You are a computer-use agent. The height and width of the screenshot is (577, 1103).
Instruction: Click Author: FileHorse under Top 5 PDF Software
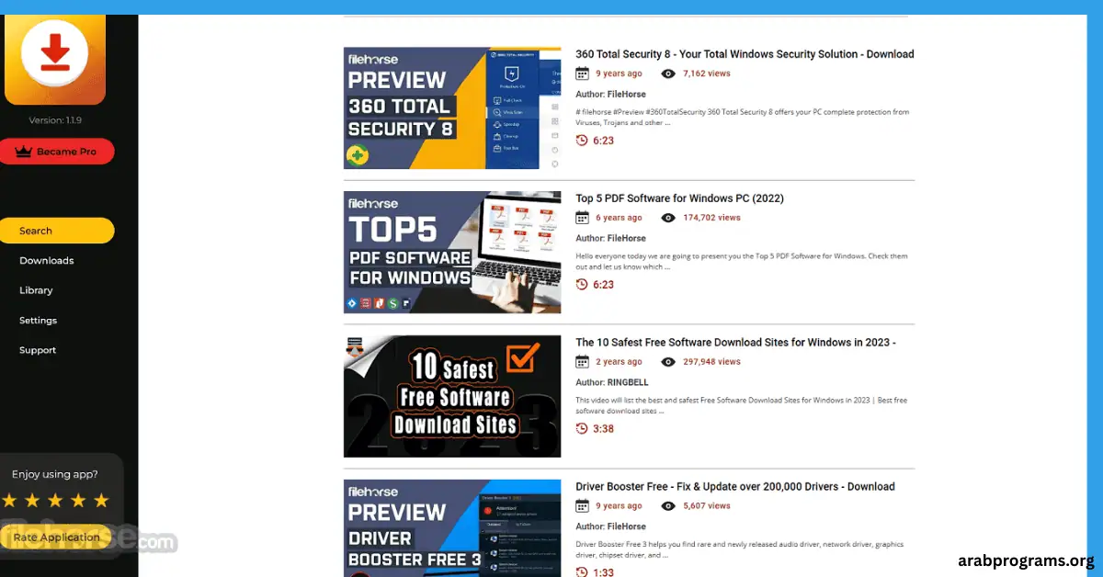[x=610, y=238]
